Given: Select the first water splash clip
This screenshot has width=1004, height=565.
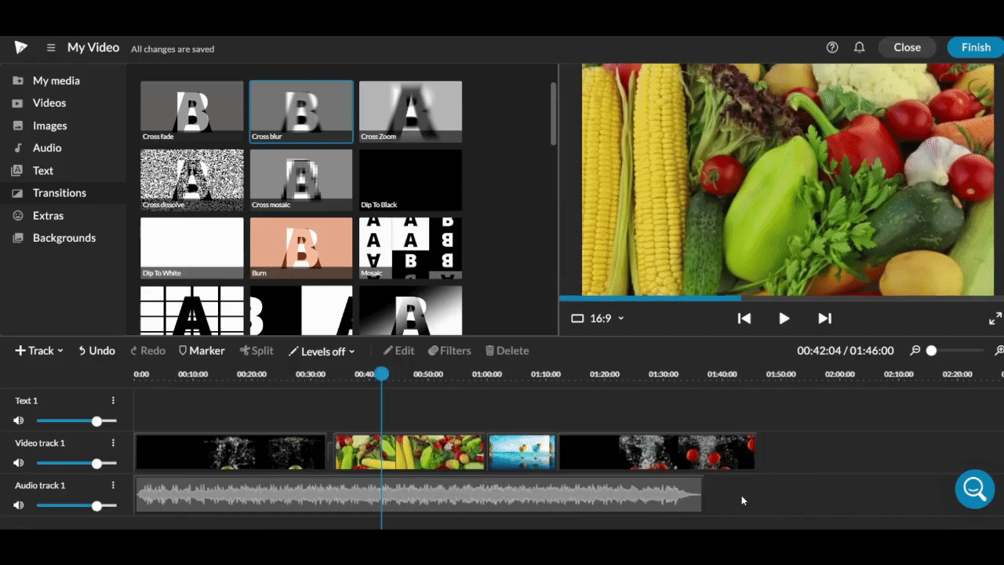Looking at the screenshot, I should click(231, 453).
